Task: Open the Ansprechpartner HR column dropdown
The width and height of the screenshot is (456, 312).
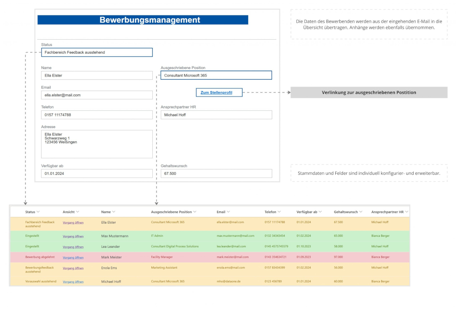Action: pyautogui.click(x=407, y=212)
